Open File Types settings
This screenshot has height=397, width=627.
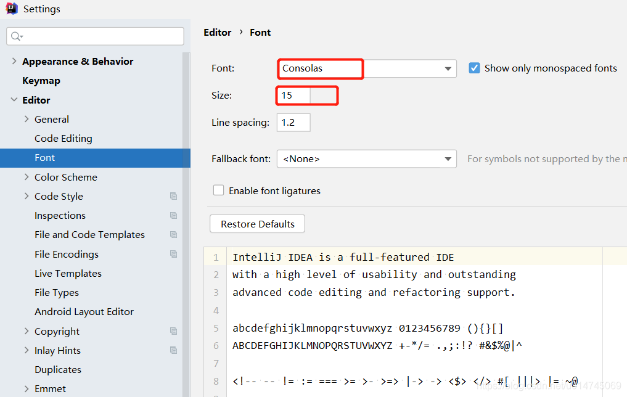(57, 293)
